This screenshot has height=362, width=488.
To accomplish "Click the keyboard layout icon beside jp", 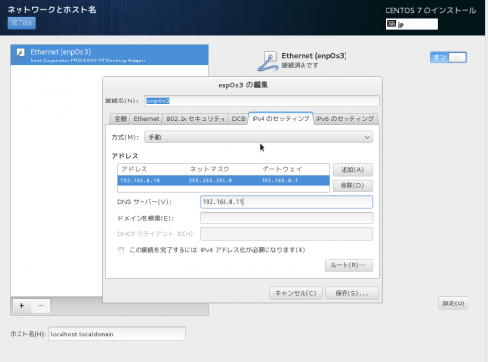I will (x=391, y=24).
